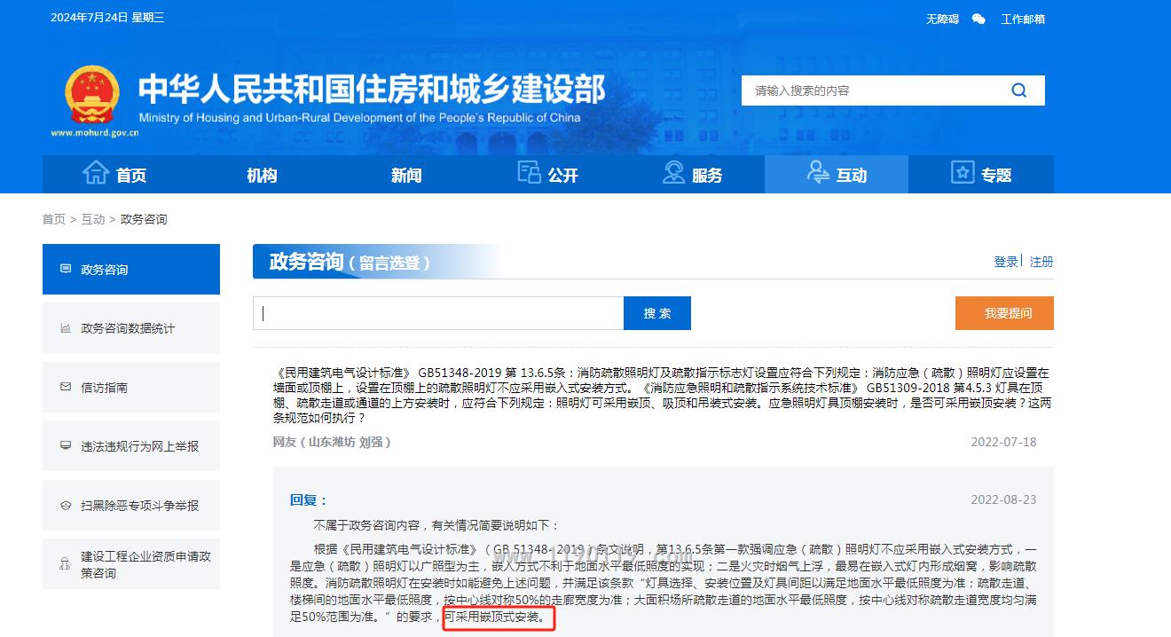
Task: Click the bar chart icon beside 政务咨询数据统计
Action: point(66,328)
